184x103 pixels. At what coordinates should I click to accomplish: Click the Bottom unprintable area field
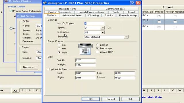(x=124, y=78)
